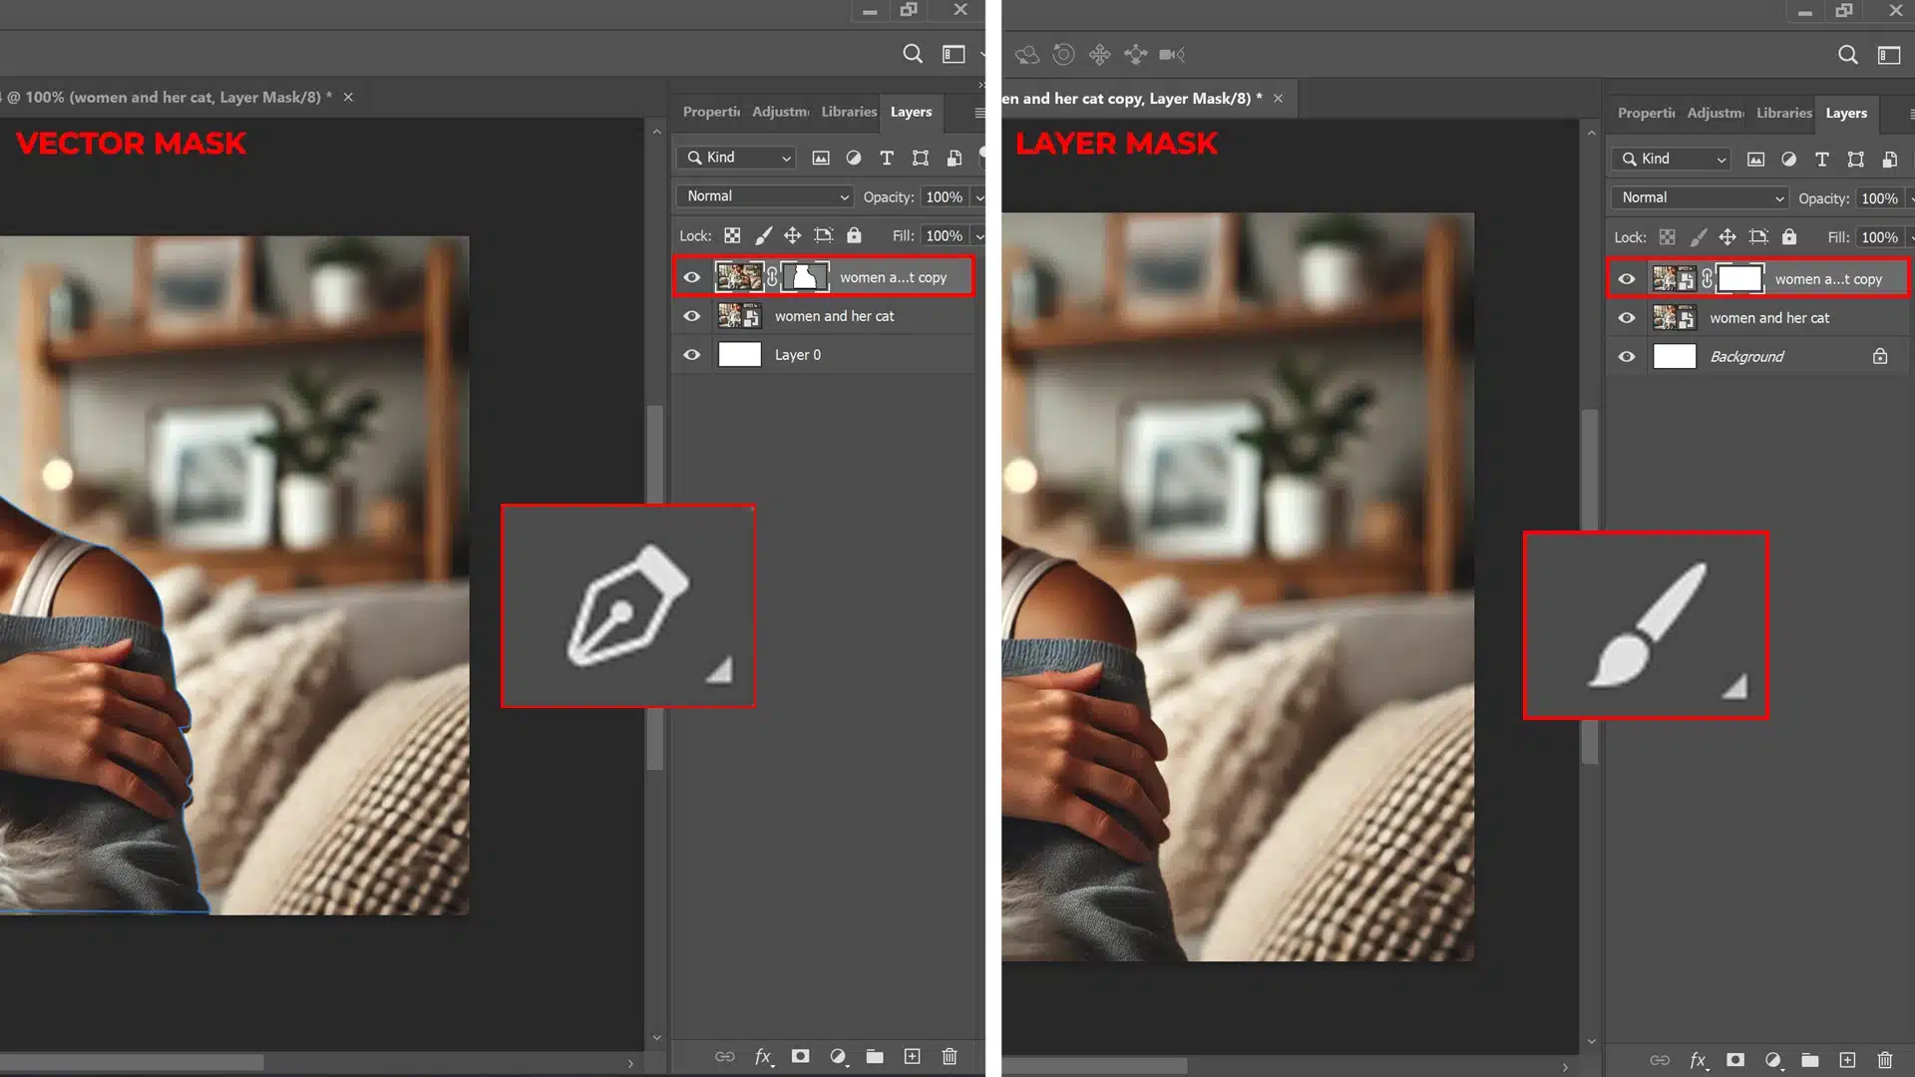Switch to Libraries tab in the Vector Mask window
Viewport: 1915px width, 1077px height.
tap(849, 112)
